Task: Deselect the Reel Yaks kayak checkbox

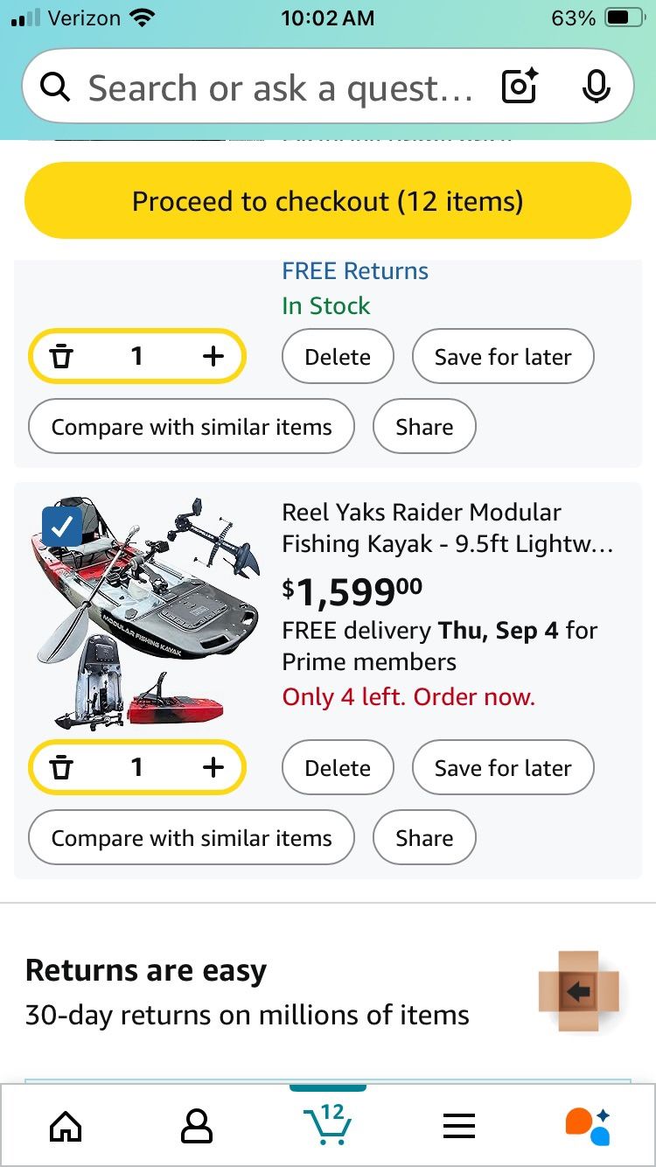Action: tap(60, 527)
